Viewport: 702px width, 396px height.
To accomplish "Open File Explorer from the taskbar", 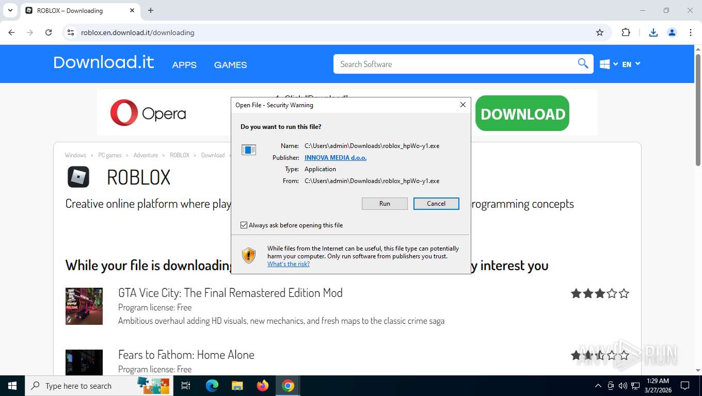I will pos(237,386).
